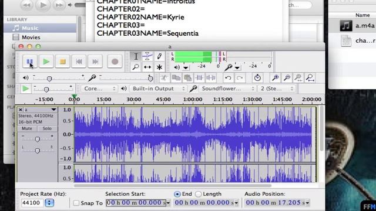Click the Sync-Lock clock icon
Image resolution: width=376 pixels, height=211 pixels.
[x=257, y=78]
